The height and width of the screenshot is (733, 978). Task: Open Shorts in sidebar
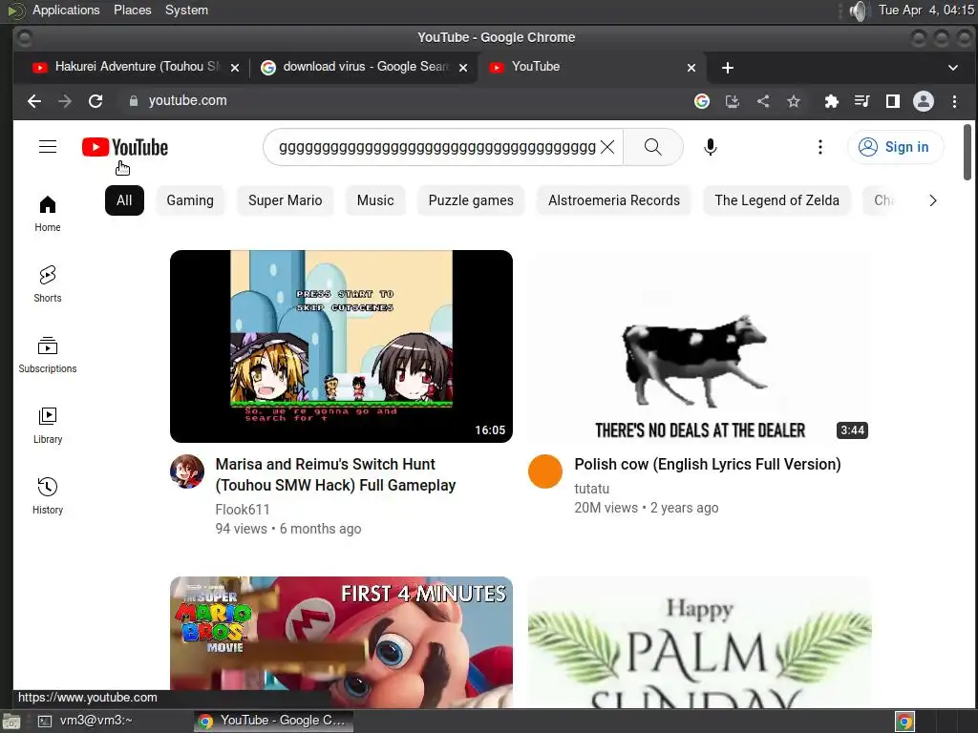pyautogui.click(x=48, y=284)
